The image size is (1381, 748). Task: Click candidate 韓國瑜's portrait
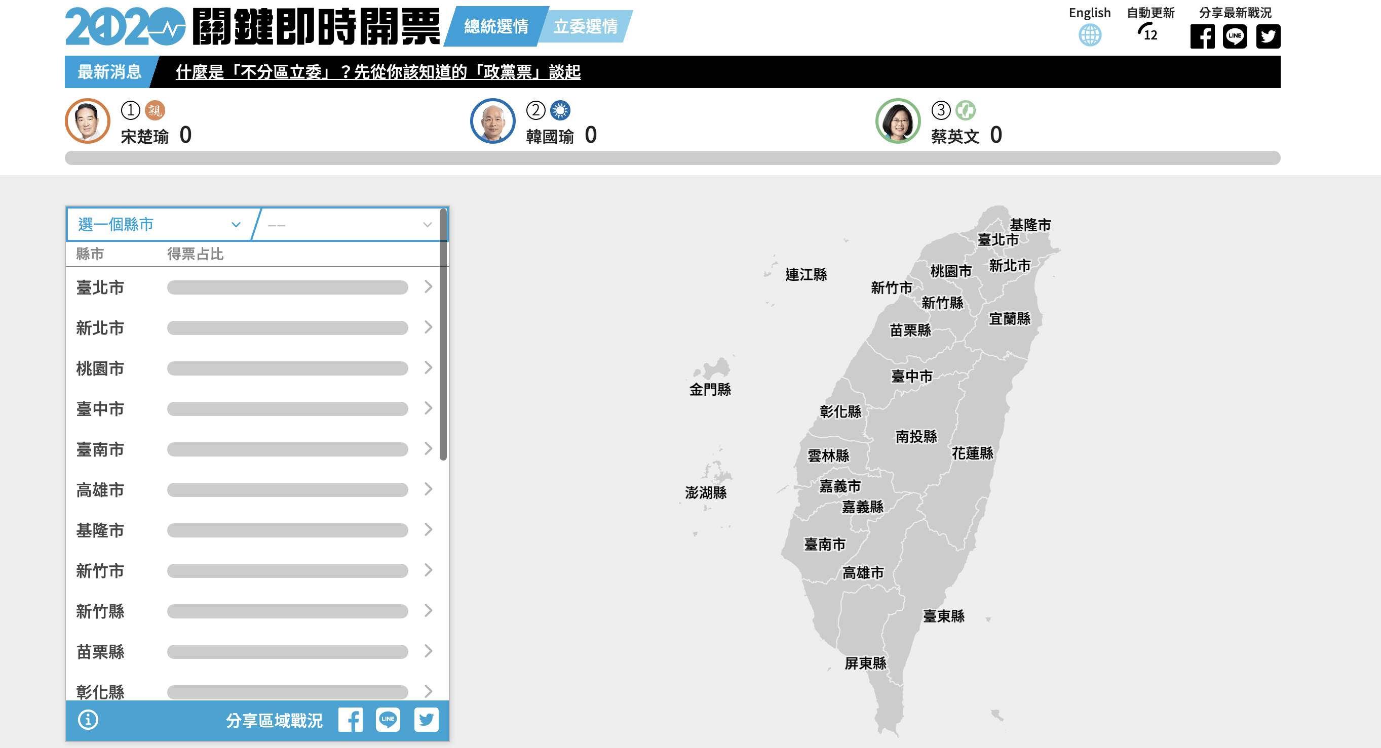(x=493, y=121)
